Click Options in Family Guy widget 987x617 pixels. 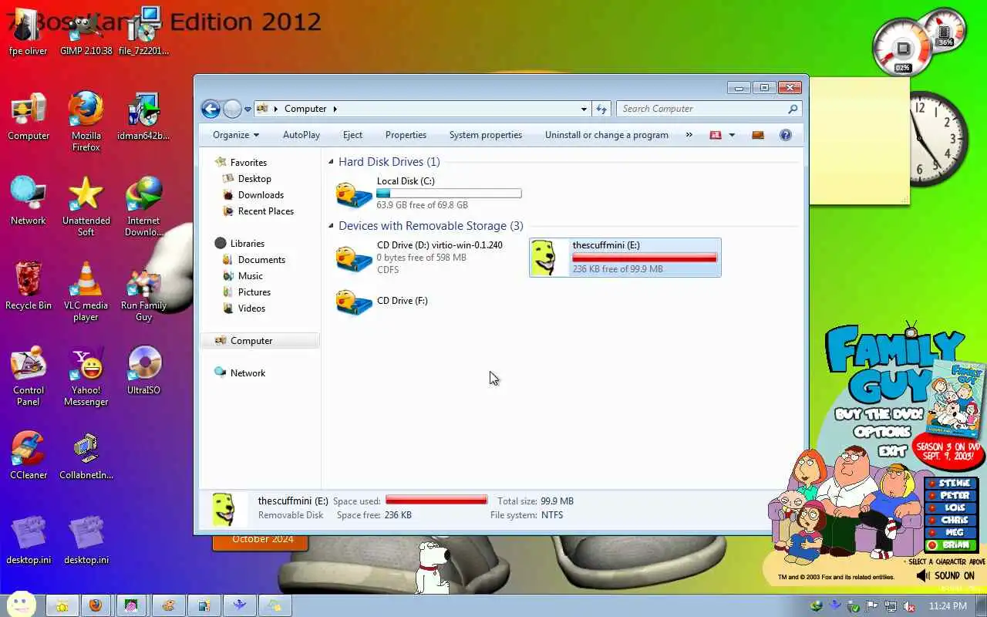[882, 432]
